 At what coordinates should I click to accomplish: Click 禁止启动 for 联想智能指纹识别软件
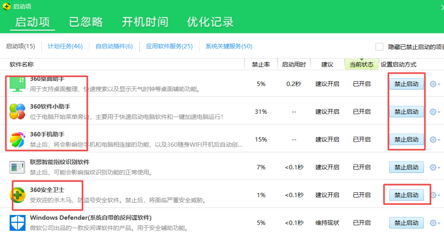point(407,168)
